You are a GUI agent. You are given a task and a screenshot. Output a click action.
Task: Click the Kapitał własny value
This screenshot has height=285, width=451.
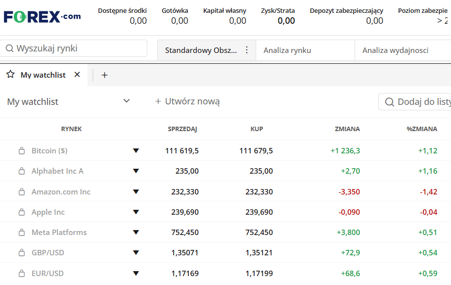click(237, 21)
